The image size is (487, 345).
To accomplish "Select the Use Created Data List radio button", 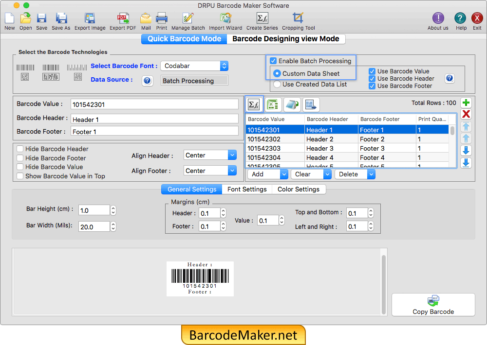I will pyautogui.click(x=277, y=84).
